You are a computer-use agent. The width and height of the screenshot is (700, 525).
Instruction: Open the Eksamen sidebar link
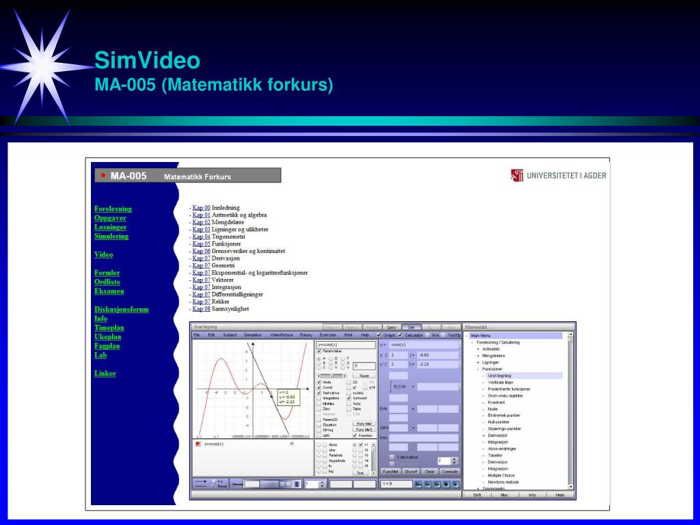click(x=109, y=291)
